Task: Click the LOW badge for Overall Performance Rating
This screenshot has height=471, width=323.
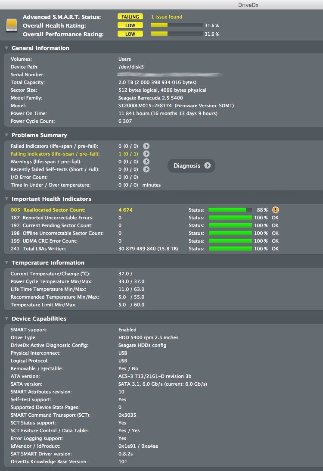Action: (x=130, y=34)
